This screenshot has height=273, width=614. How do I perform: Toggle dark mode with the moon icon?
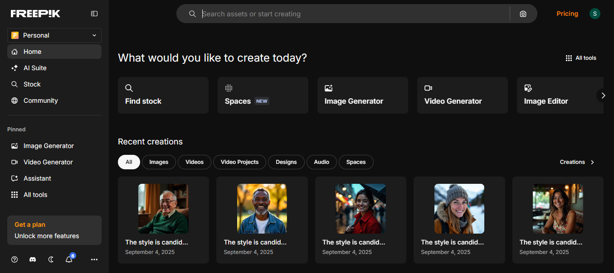pyautogui.click(x=51, y=259)
